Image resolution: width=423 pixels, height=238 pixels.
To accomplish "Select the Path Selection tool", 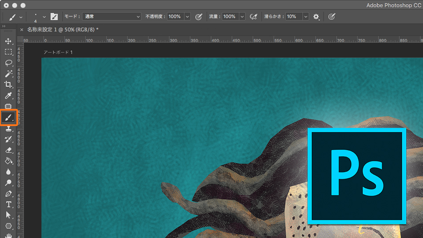I will tap(8, 215).
